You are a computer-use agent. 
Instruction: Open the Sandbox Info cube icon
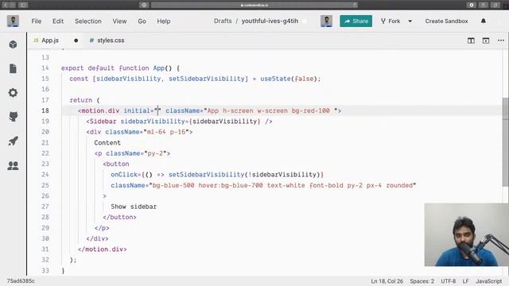13,44
